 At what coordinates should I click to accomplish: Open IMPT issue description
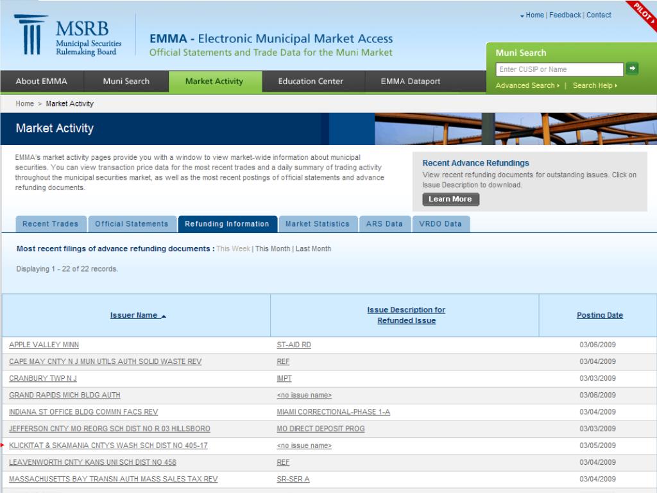(x=284, y=378)
